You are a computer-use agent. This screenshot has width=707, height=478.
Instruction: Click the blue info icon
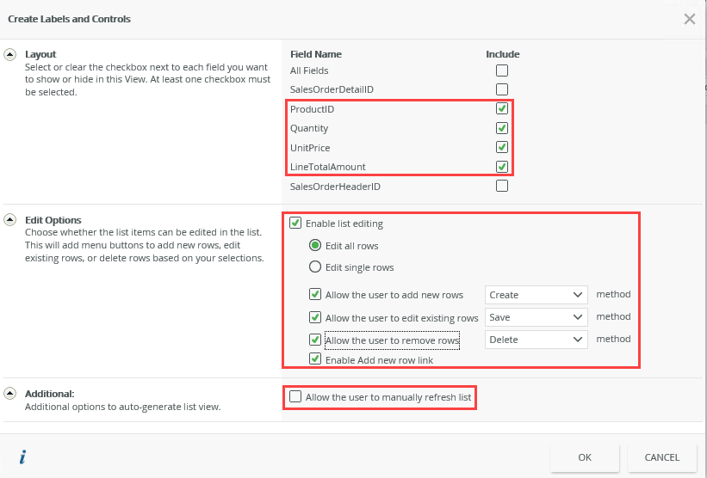[22, 457]
